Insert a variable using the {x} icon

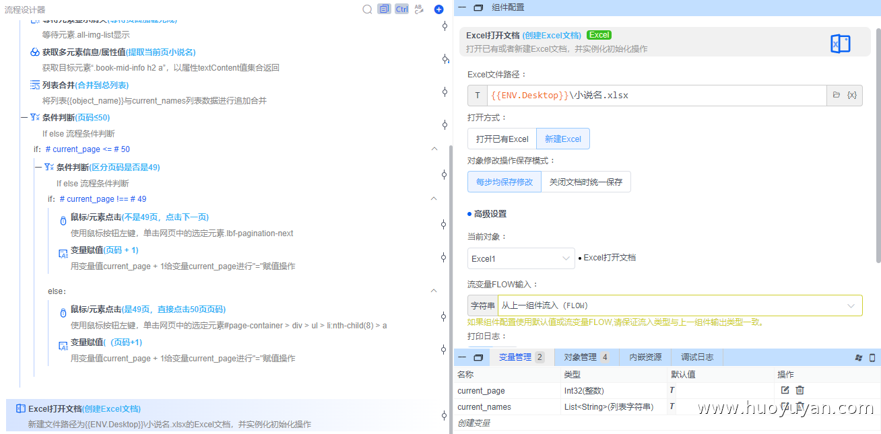coord(852,96)
